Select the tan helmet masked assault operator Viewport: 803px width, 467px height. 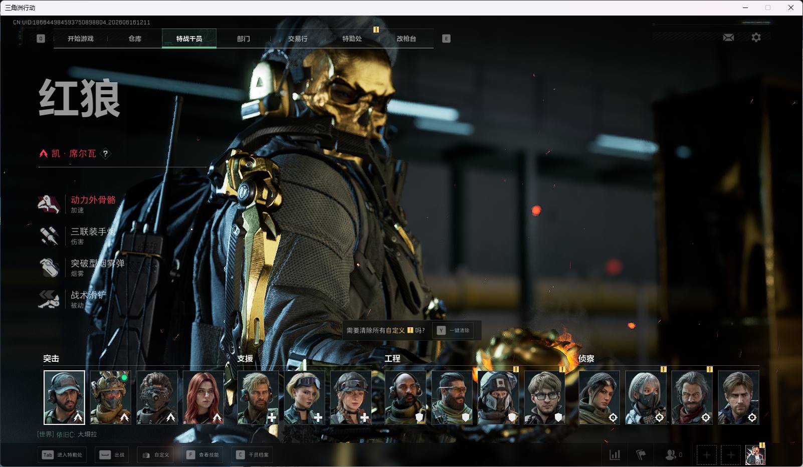(x=111, y=397)
